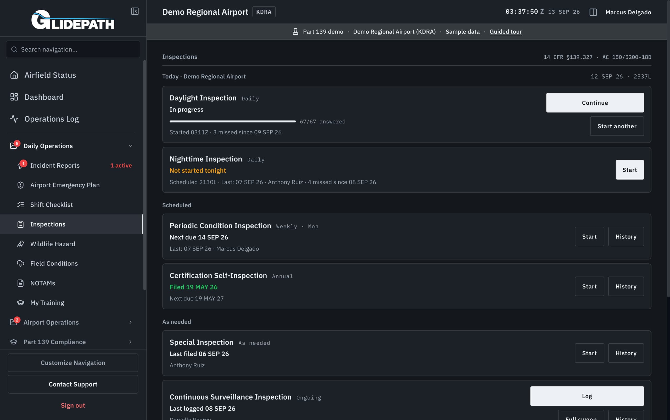
Task: Click the My Training cap icon
Action: click(21, 303)
